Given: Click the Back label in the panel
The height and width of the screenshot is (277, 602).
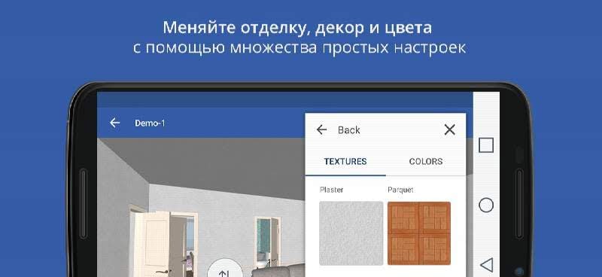Looking at the screenshot, I should click(x=349, y=130).
